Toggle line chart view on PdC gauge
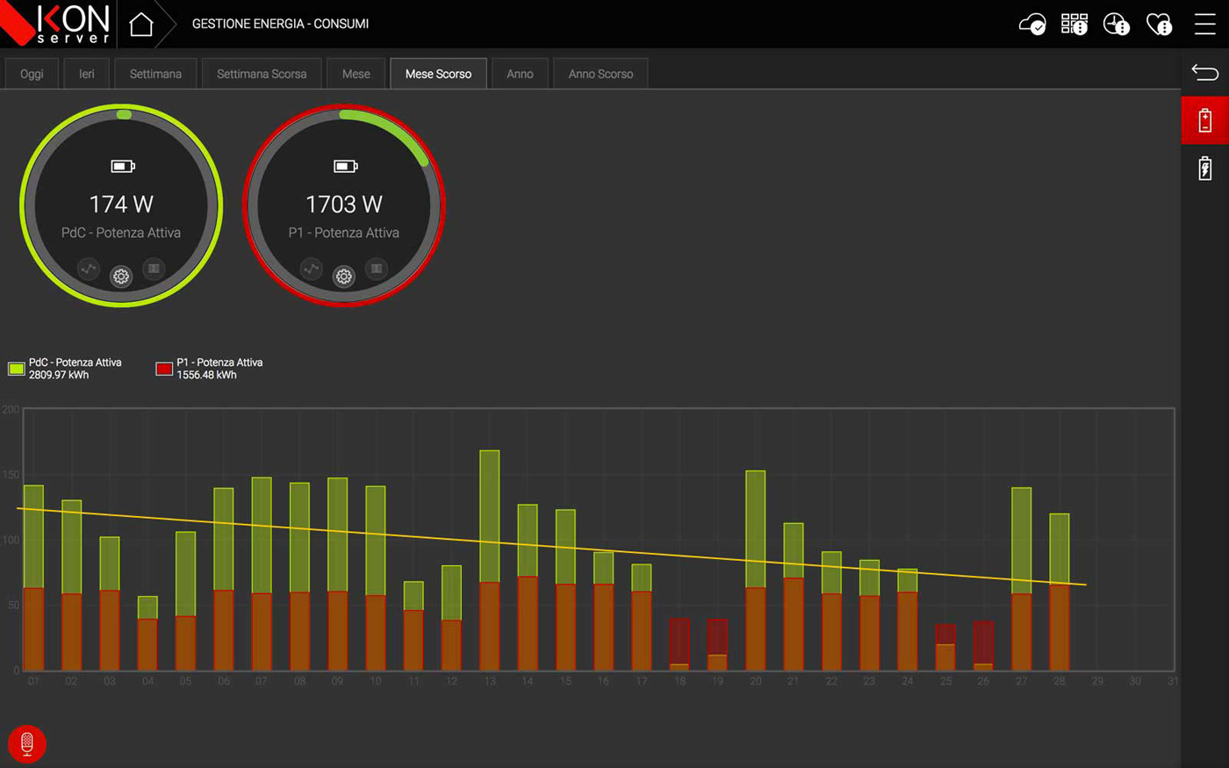Screen dimensions: 1229x768 (89, 269)
